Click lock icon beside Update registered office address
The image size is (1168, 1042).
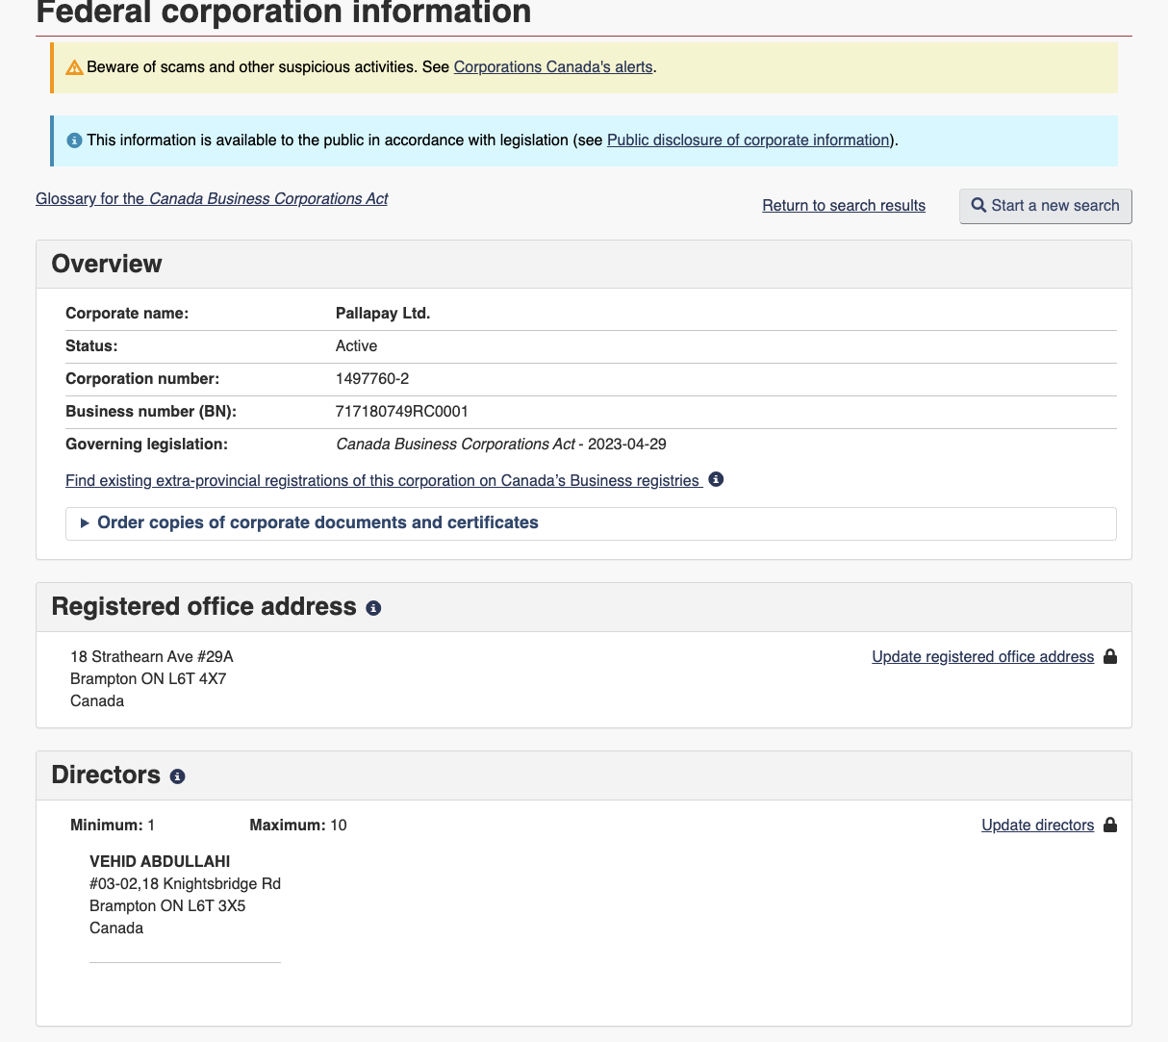pyautogui.click(x=1110, y=656)
